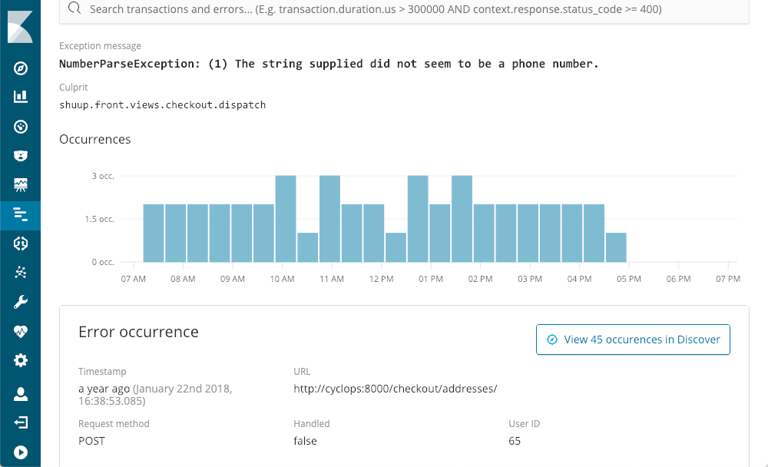Click the January 22nd 2018 timestamp value
768x467 pixels.
coord(155,395)
